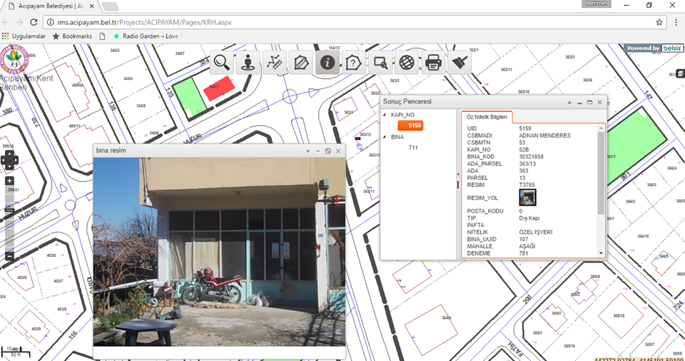This screenshot has width=685, height=361.
Task: Select the 5159 result item
Action: point(411,126)
